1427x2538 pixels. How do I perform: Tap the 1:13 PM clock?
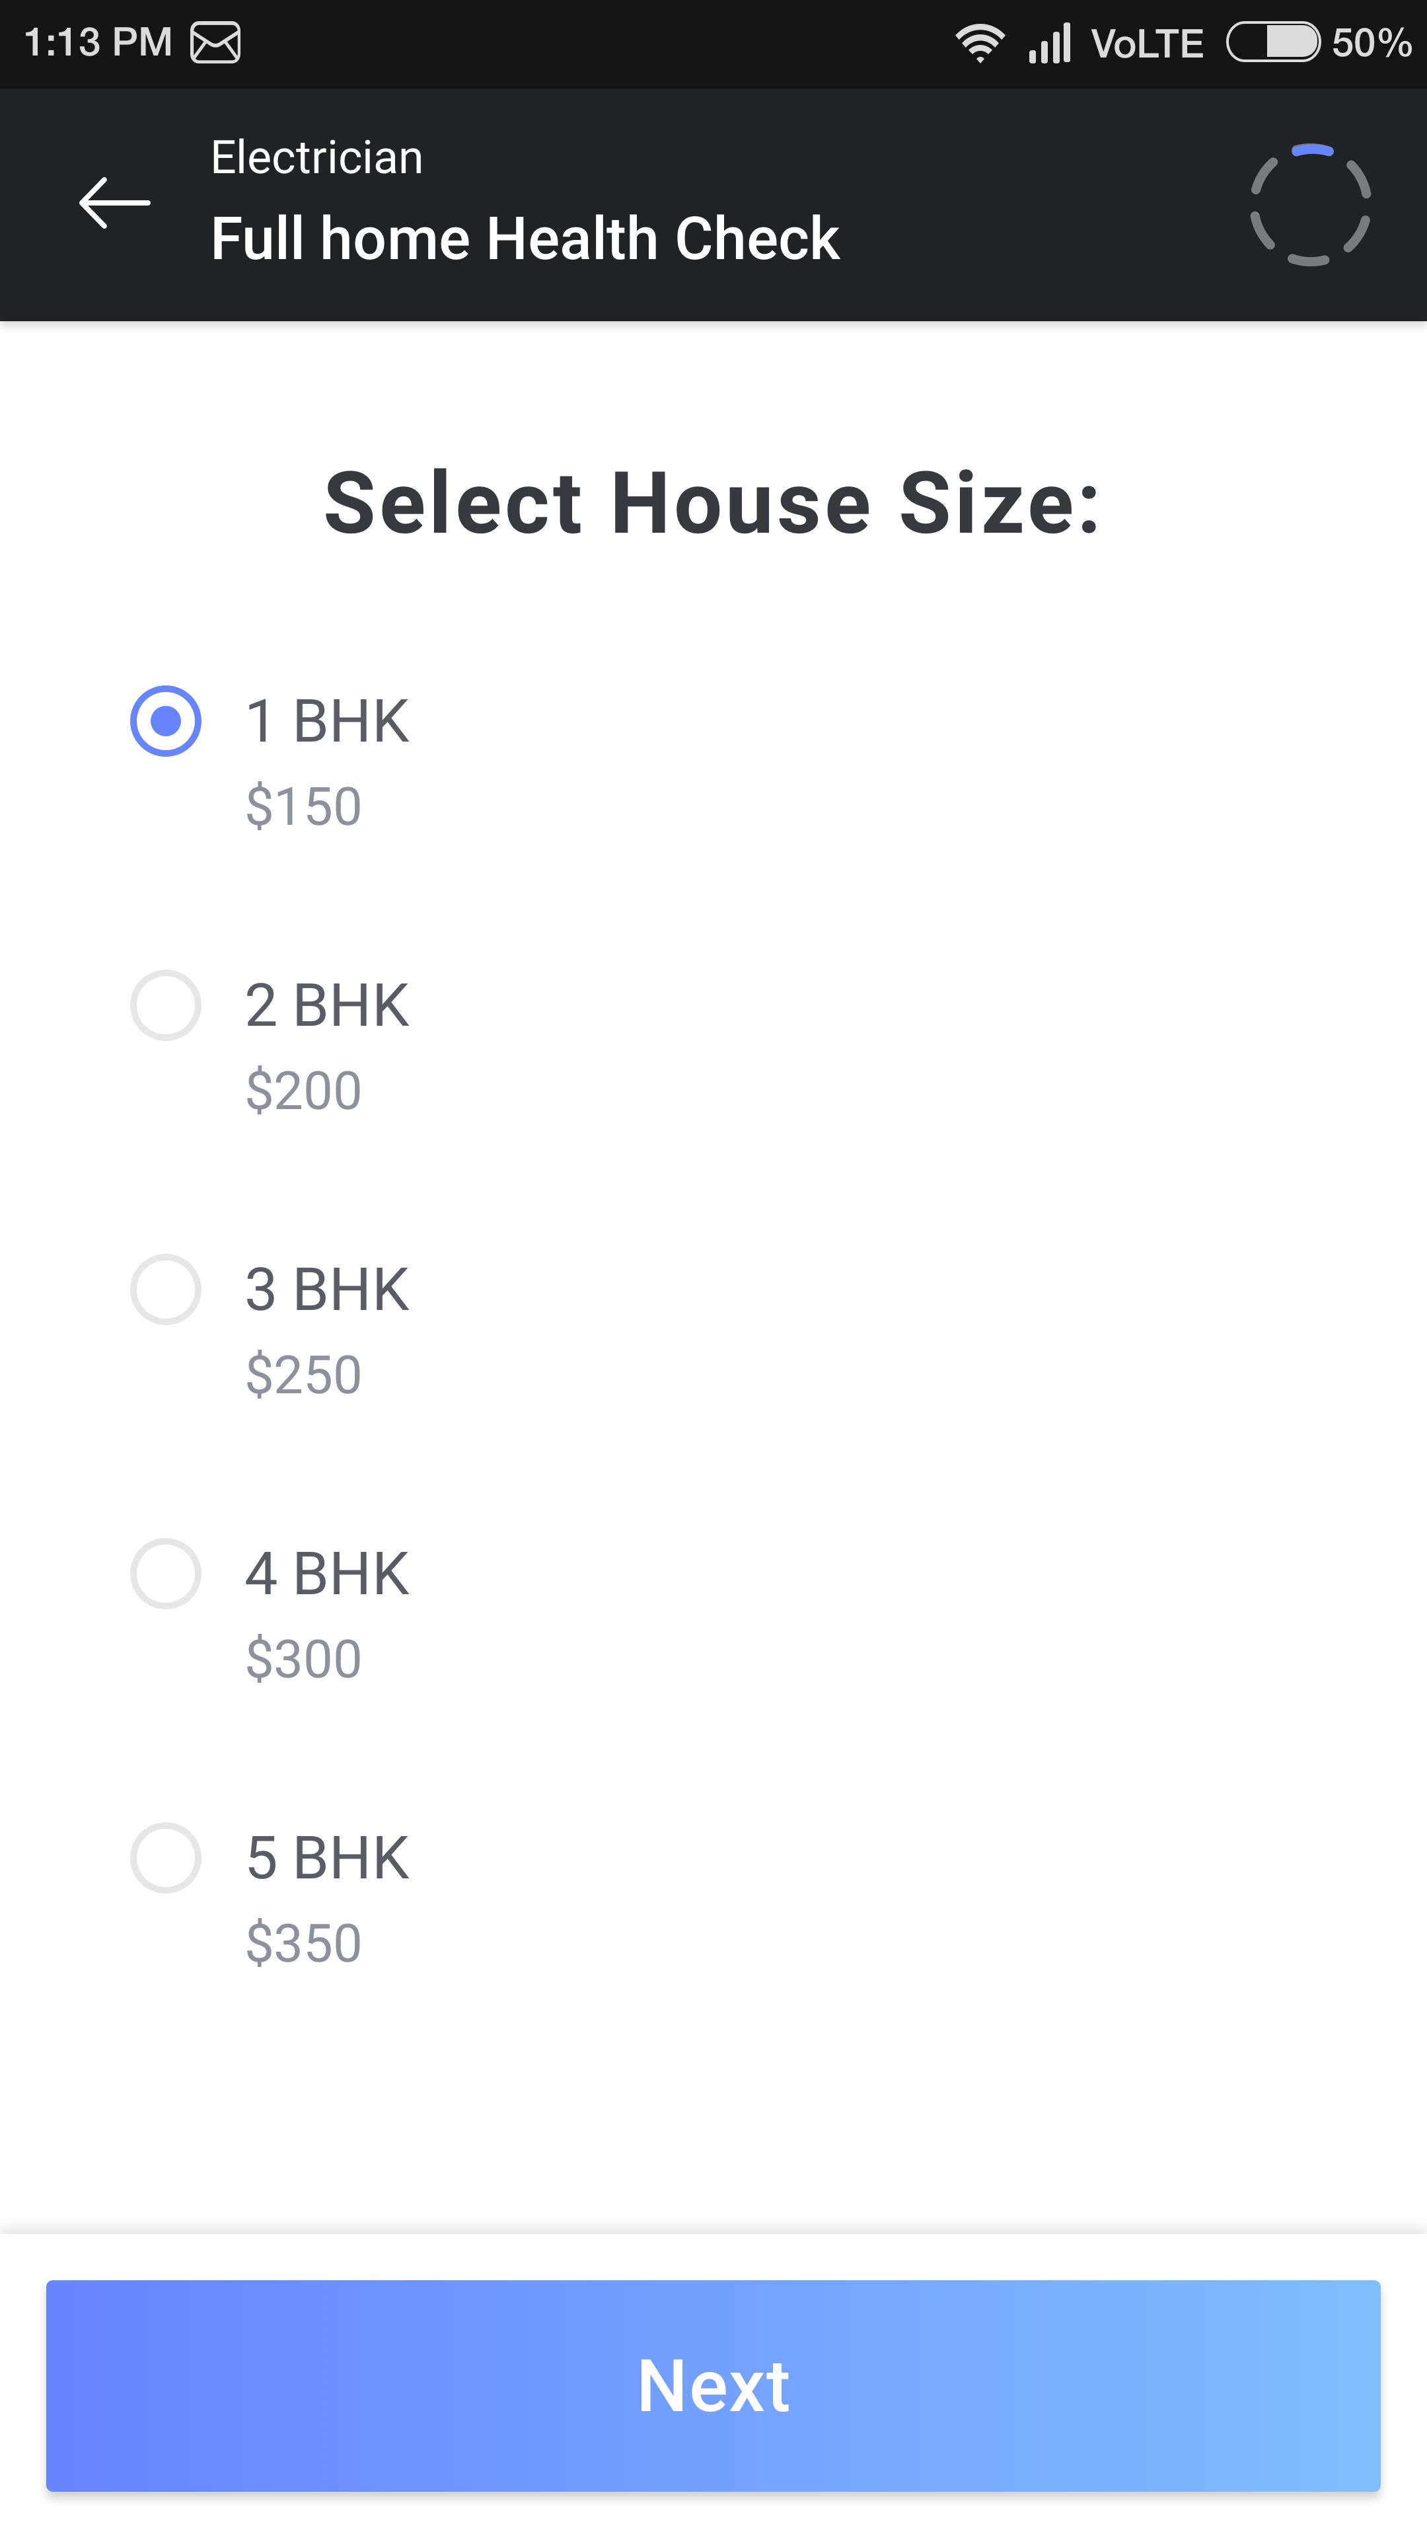pos(98,44)
